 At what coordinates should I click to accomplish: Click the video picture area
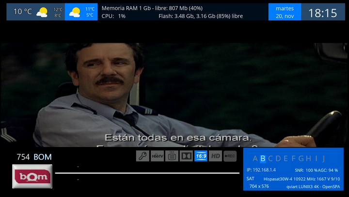click(x=174, y=95)
